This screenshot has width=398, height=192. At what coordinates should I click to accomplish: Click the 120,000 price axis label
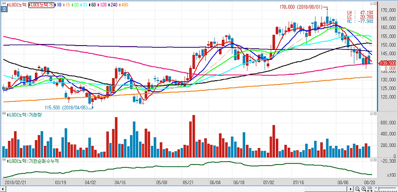tap(388, 98)
